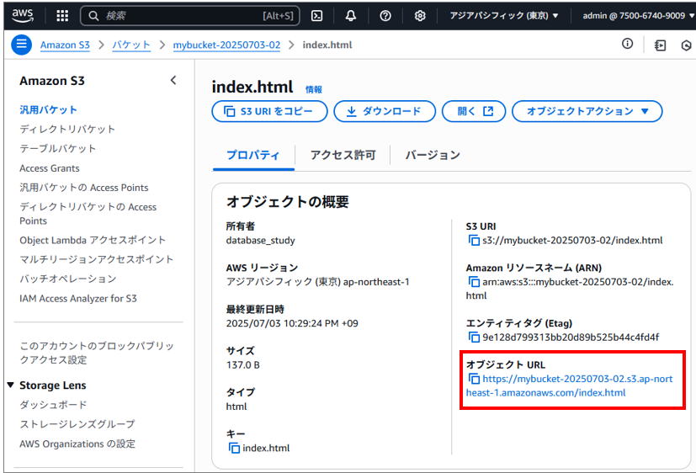Image resolution: width=696 pixels, height=473 pixels.
Task: Open Storage Lens ダッシュボード
Action: (53, 405)
